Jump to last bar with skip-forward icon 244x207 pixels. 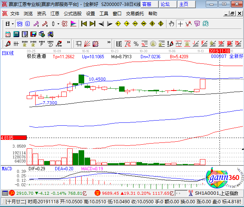(92, 24)
